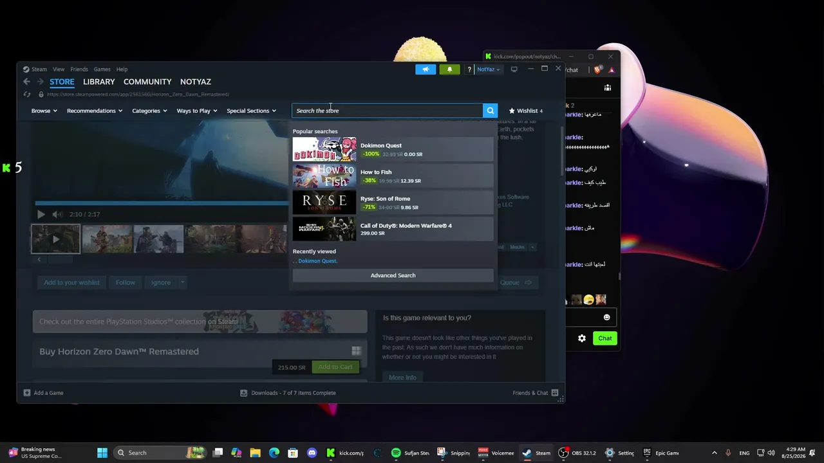
Task: Open the PlayStation Studios collection banner
Action: tap(200, 322)
